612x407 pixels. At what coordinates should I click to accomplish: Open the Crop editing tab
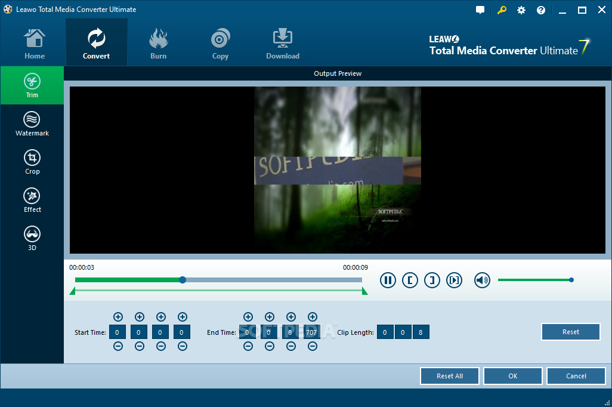coord(32,162)
